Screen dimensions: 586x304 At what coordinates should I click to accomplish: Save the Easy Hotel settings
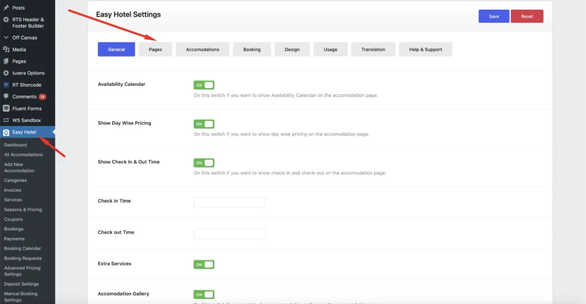coord(494,16)
